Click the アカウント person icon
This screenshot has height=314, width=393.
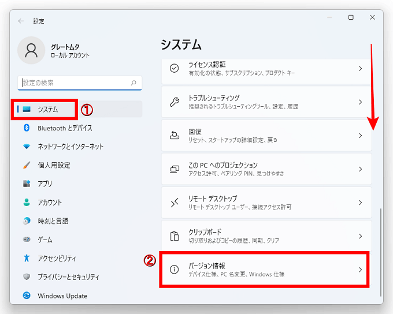(x=27, y=202)
